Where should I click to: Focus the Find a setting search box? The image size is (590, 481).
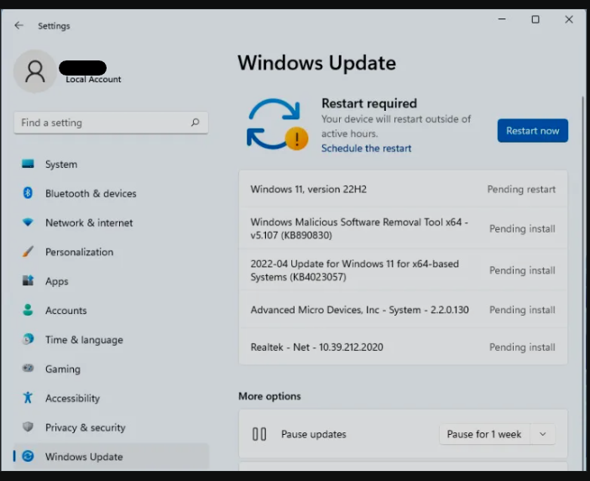(111, 123)
